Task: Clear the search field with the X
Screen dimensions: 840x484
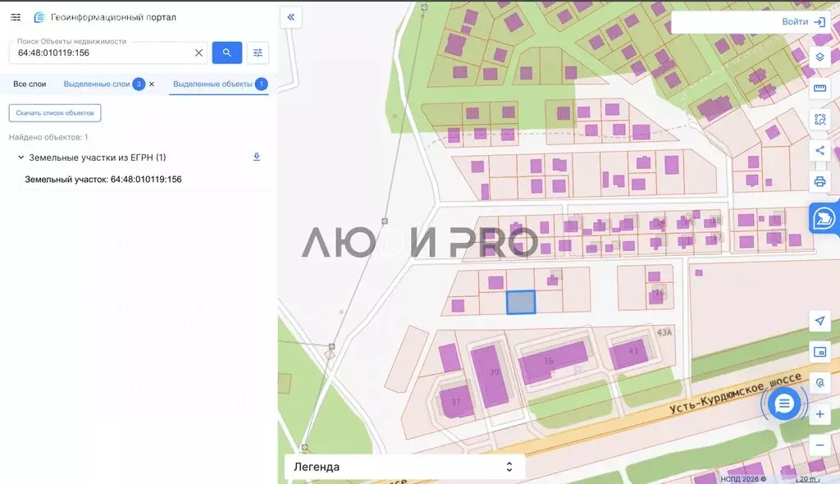Action: (199, 53)
